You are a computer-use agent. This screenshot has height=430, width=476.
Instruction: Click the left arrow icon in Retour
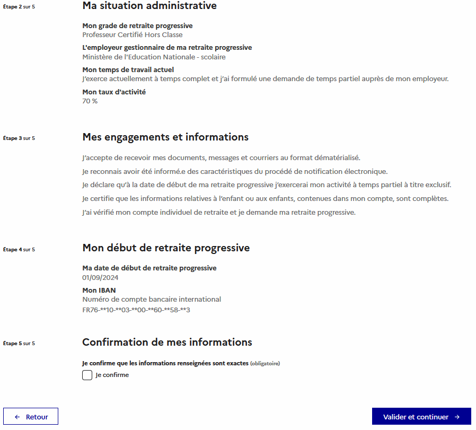tap(17, 417)
